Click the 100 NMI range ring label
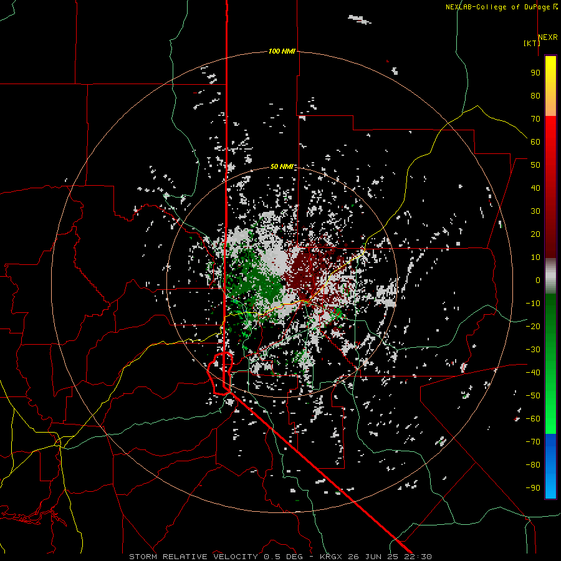This screenshot has width=561, height=561. (x=282, y=51)
